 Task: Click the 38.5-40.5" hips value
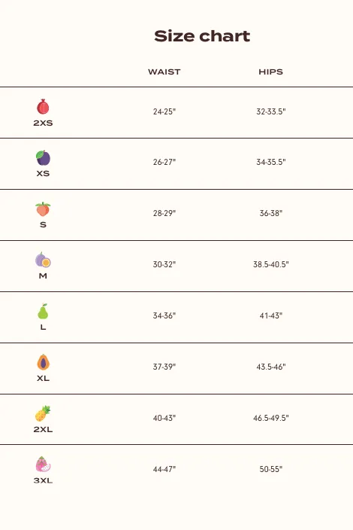tap(271, 264)
